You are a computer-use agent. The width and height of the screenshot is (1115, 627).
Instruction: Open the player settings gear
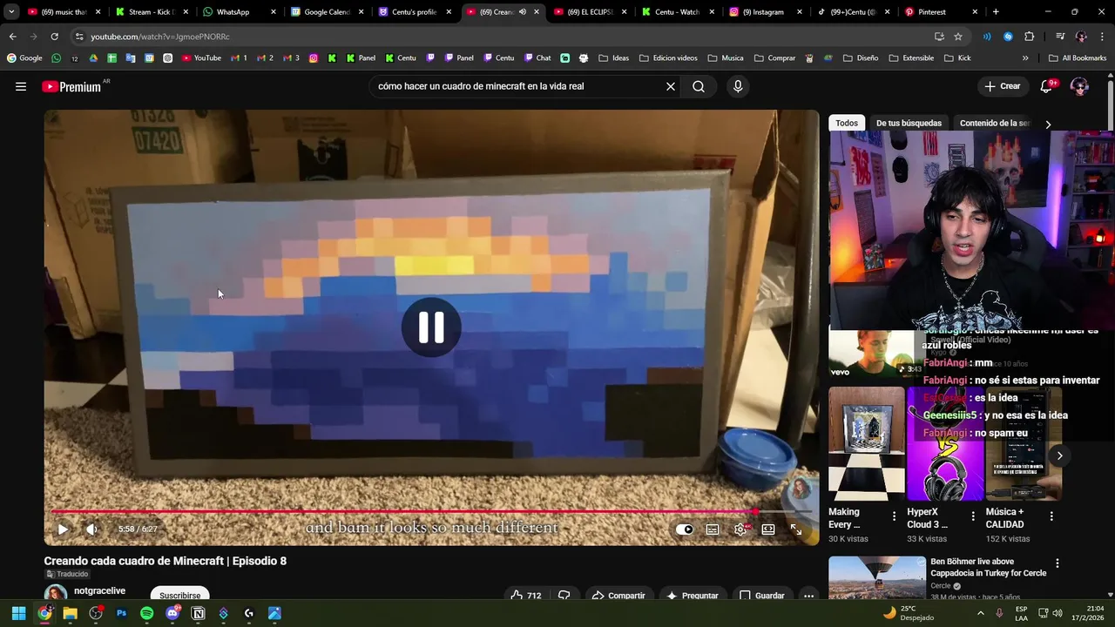click(740, 529)
